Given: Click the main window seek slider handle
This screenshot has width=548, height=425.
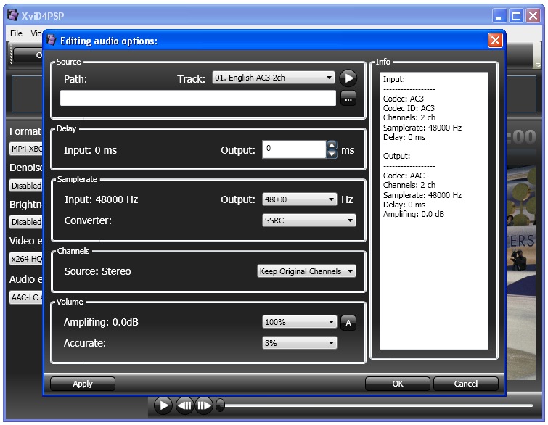Looking at the screenshot, I should (x=220, y=405).
